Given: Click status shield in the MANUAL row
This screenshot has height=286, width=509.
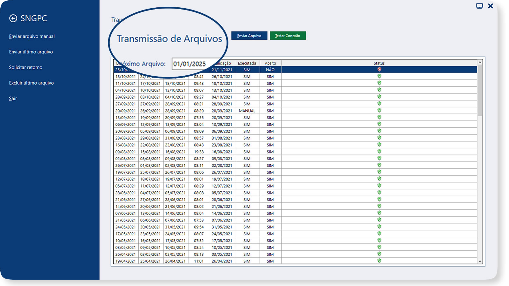Looking at the screenshot, I should click(379, 110).
